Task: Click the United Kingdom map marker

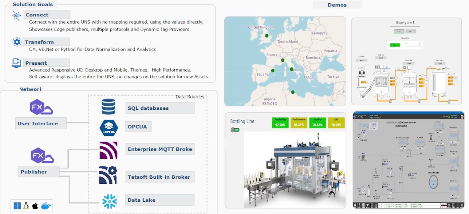Action: (267, 36)
